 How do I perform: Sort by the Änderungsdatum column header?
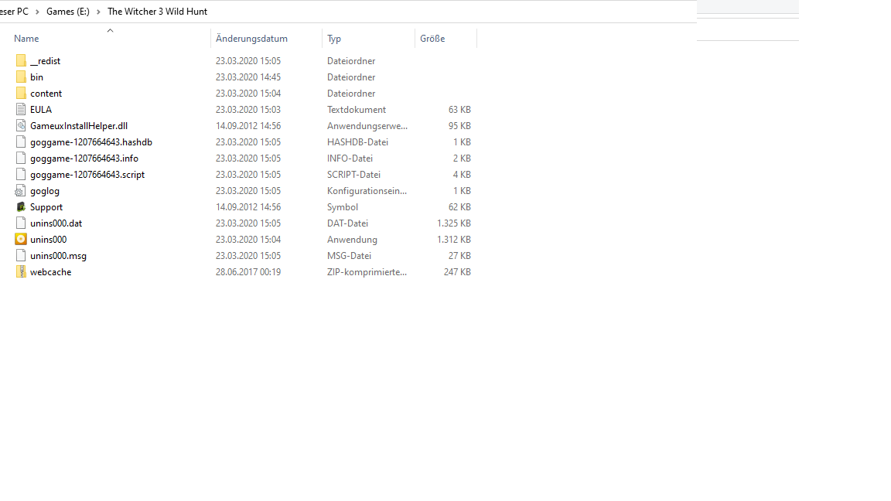pos(251,39)
